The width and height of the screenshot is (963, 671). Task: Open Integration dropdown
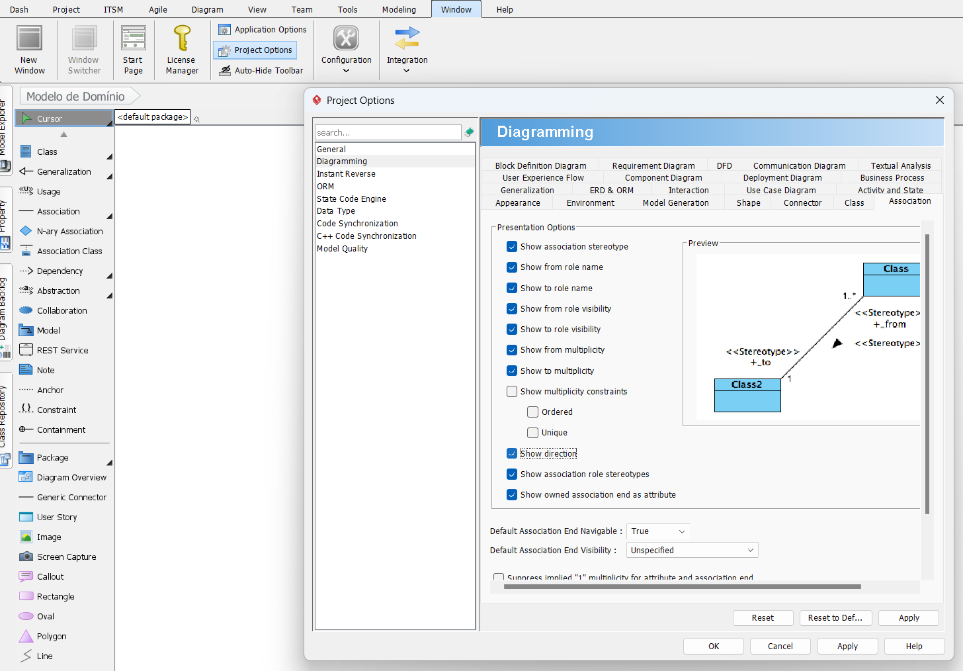407,50
